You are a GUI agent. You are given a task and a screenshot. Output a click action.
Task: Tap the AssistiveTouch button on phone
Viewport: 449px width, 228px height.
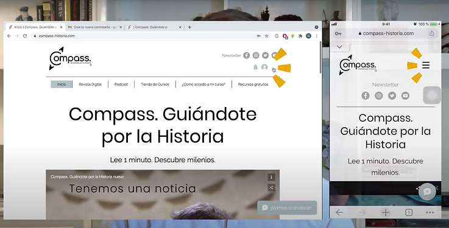coord(432,95)
